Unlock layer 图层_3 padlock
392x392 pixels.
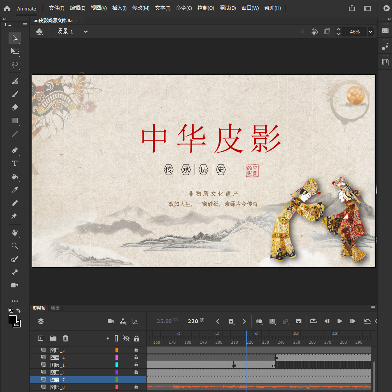pos(136,350)
